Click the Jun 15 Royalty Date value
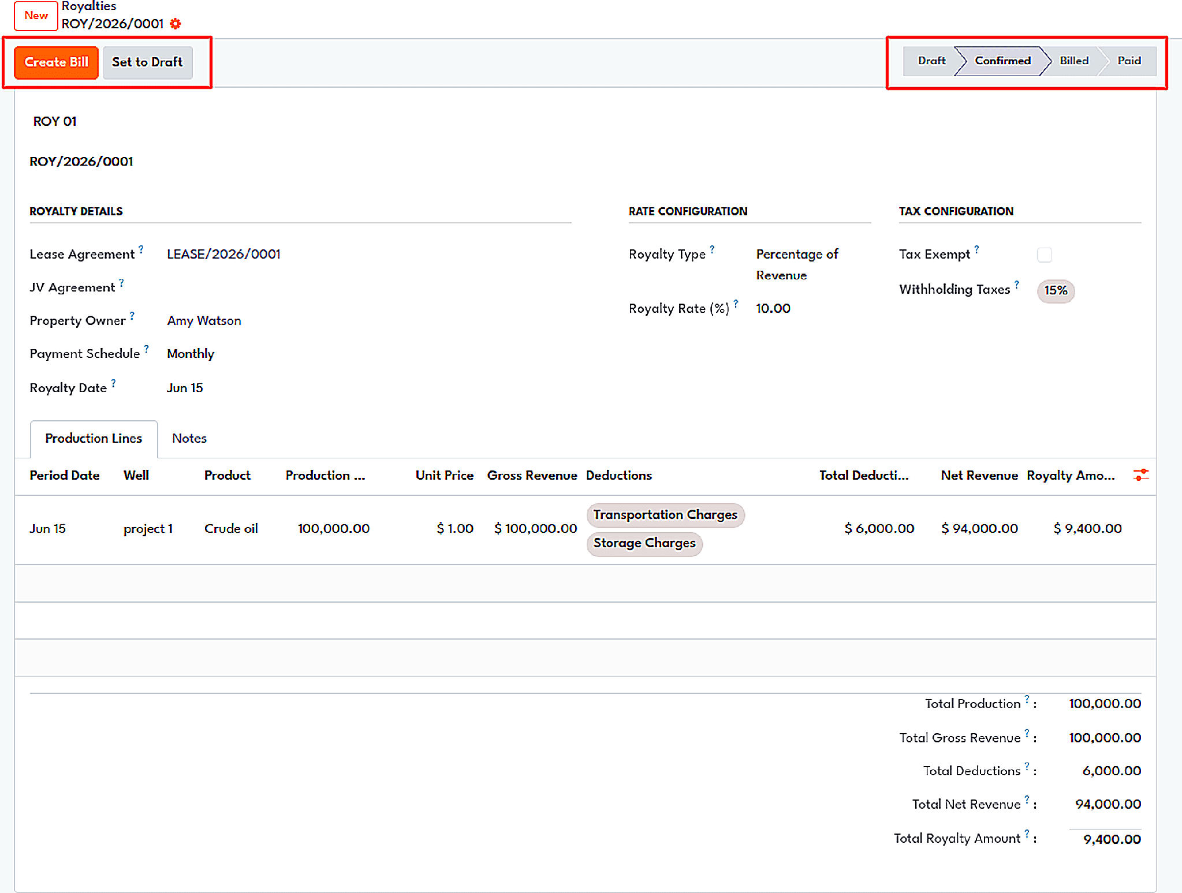This screenshot has height=893, width=1182. point(185,388)
